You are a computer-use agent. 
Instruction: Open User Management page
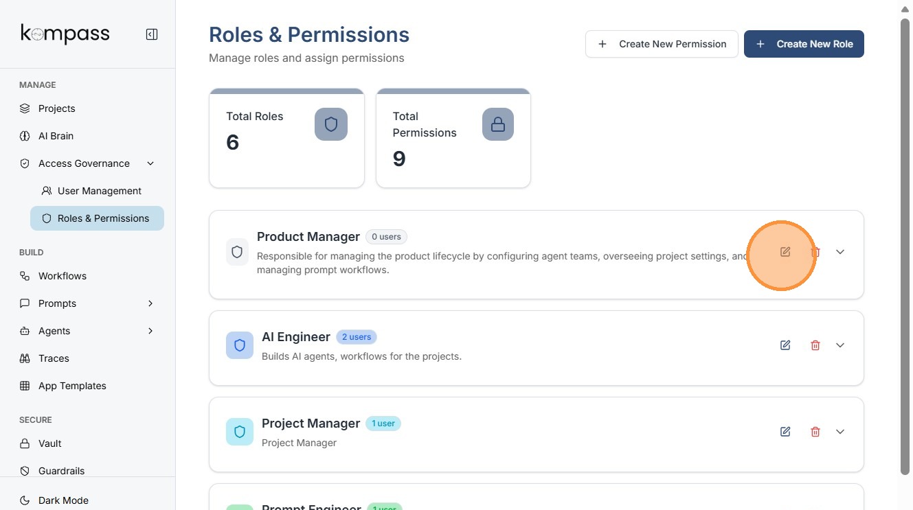(x=99, y=191)
